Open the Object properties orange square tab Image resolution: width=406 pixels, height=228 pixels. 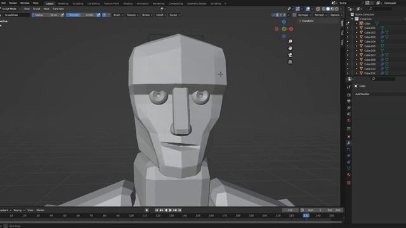(349, 137)
